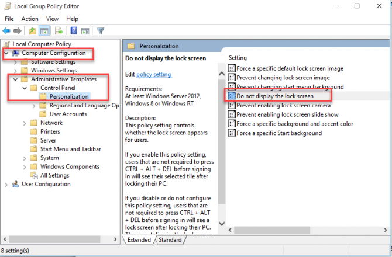Click right arrow of tree pane scrollbar
This screenshot has height=257, width=392.
pos(115,239)
